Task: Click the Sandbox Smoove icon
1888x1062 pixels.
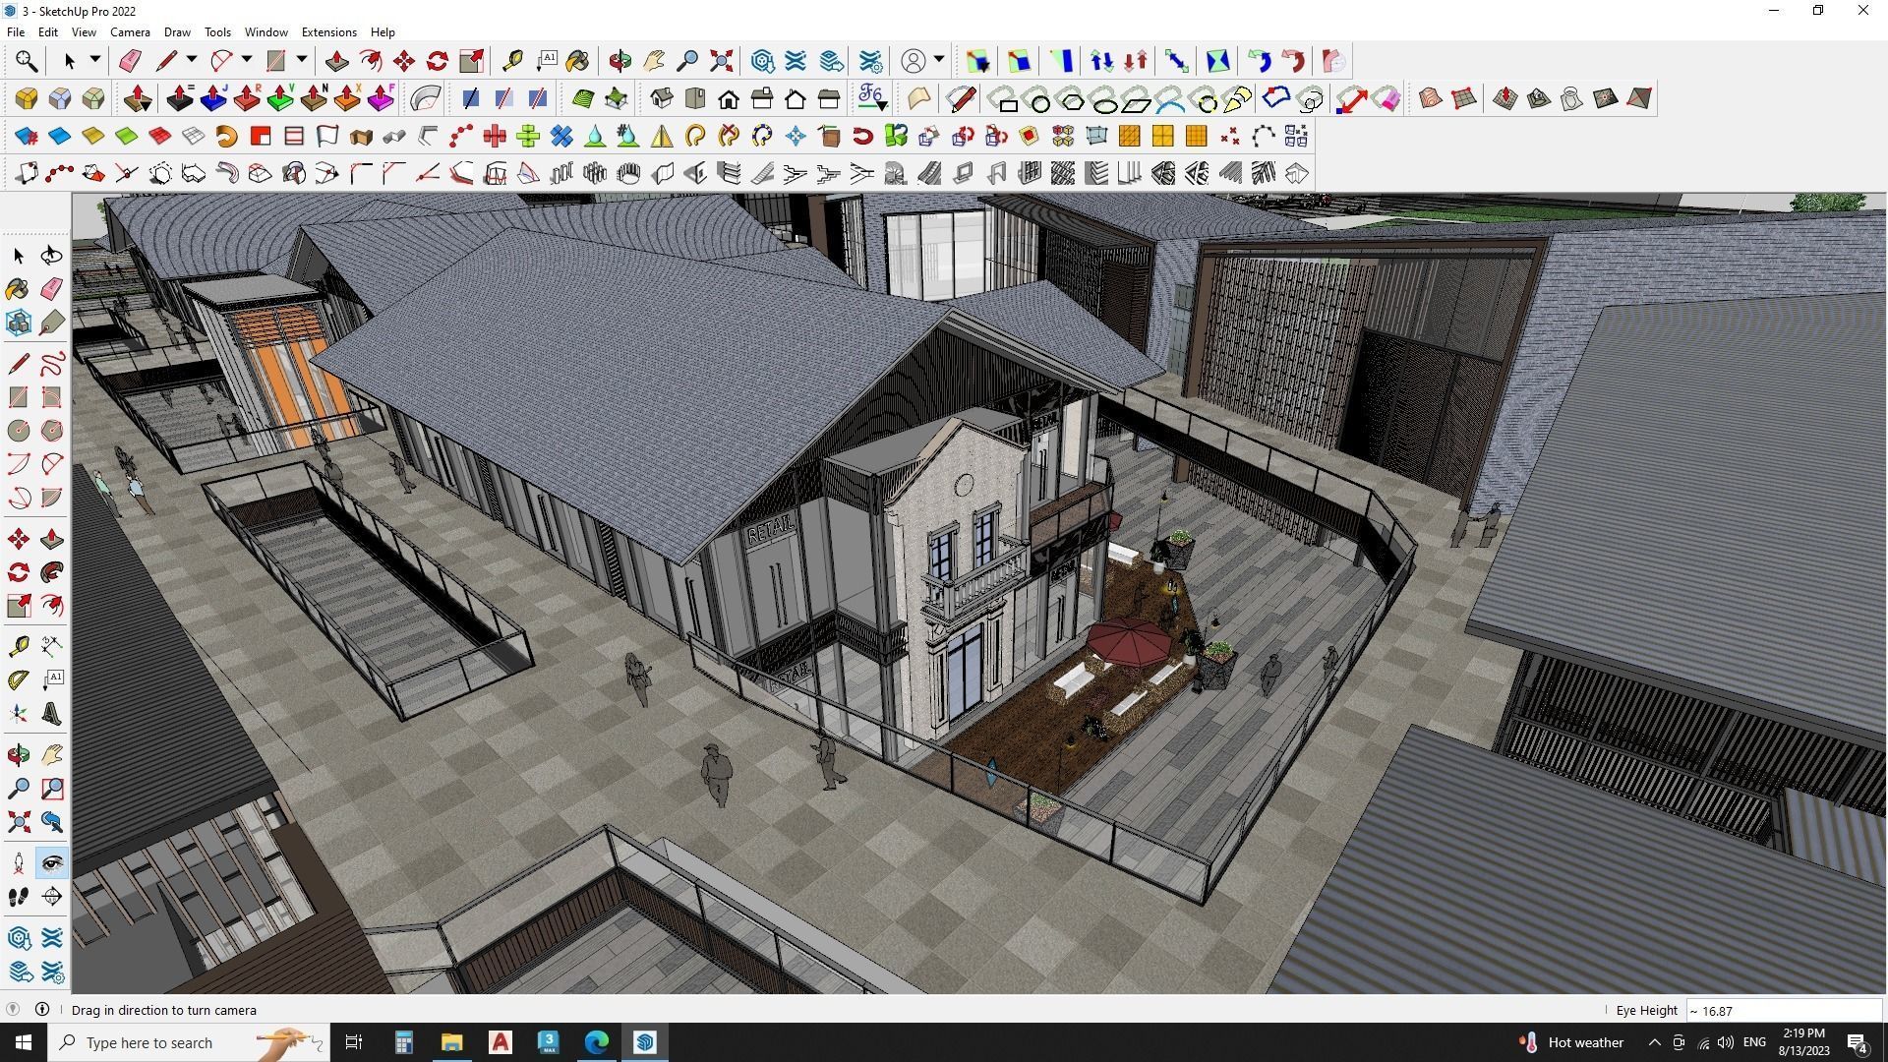Action: [x=1505, y=98]
